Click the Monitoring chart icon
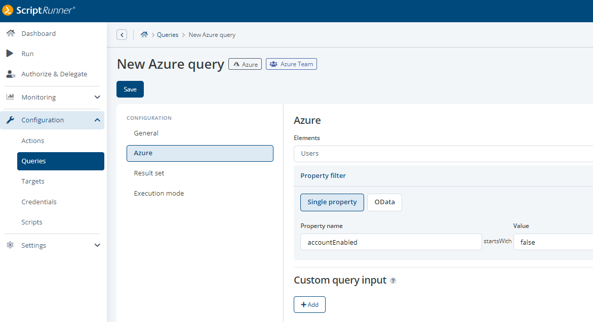 [x=10, y=97]
